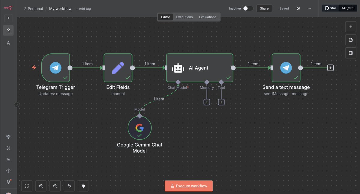The width and height of the screenshot is (360, 194).
Task: Switch to the Executions tab
Action: click(x=184, y=17)
